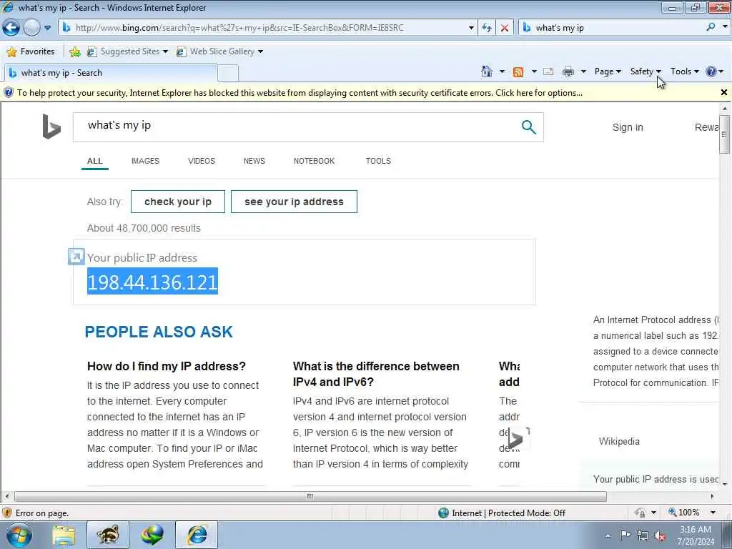
Task: Click the Home icon in command bar
Action: [486, 71]
